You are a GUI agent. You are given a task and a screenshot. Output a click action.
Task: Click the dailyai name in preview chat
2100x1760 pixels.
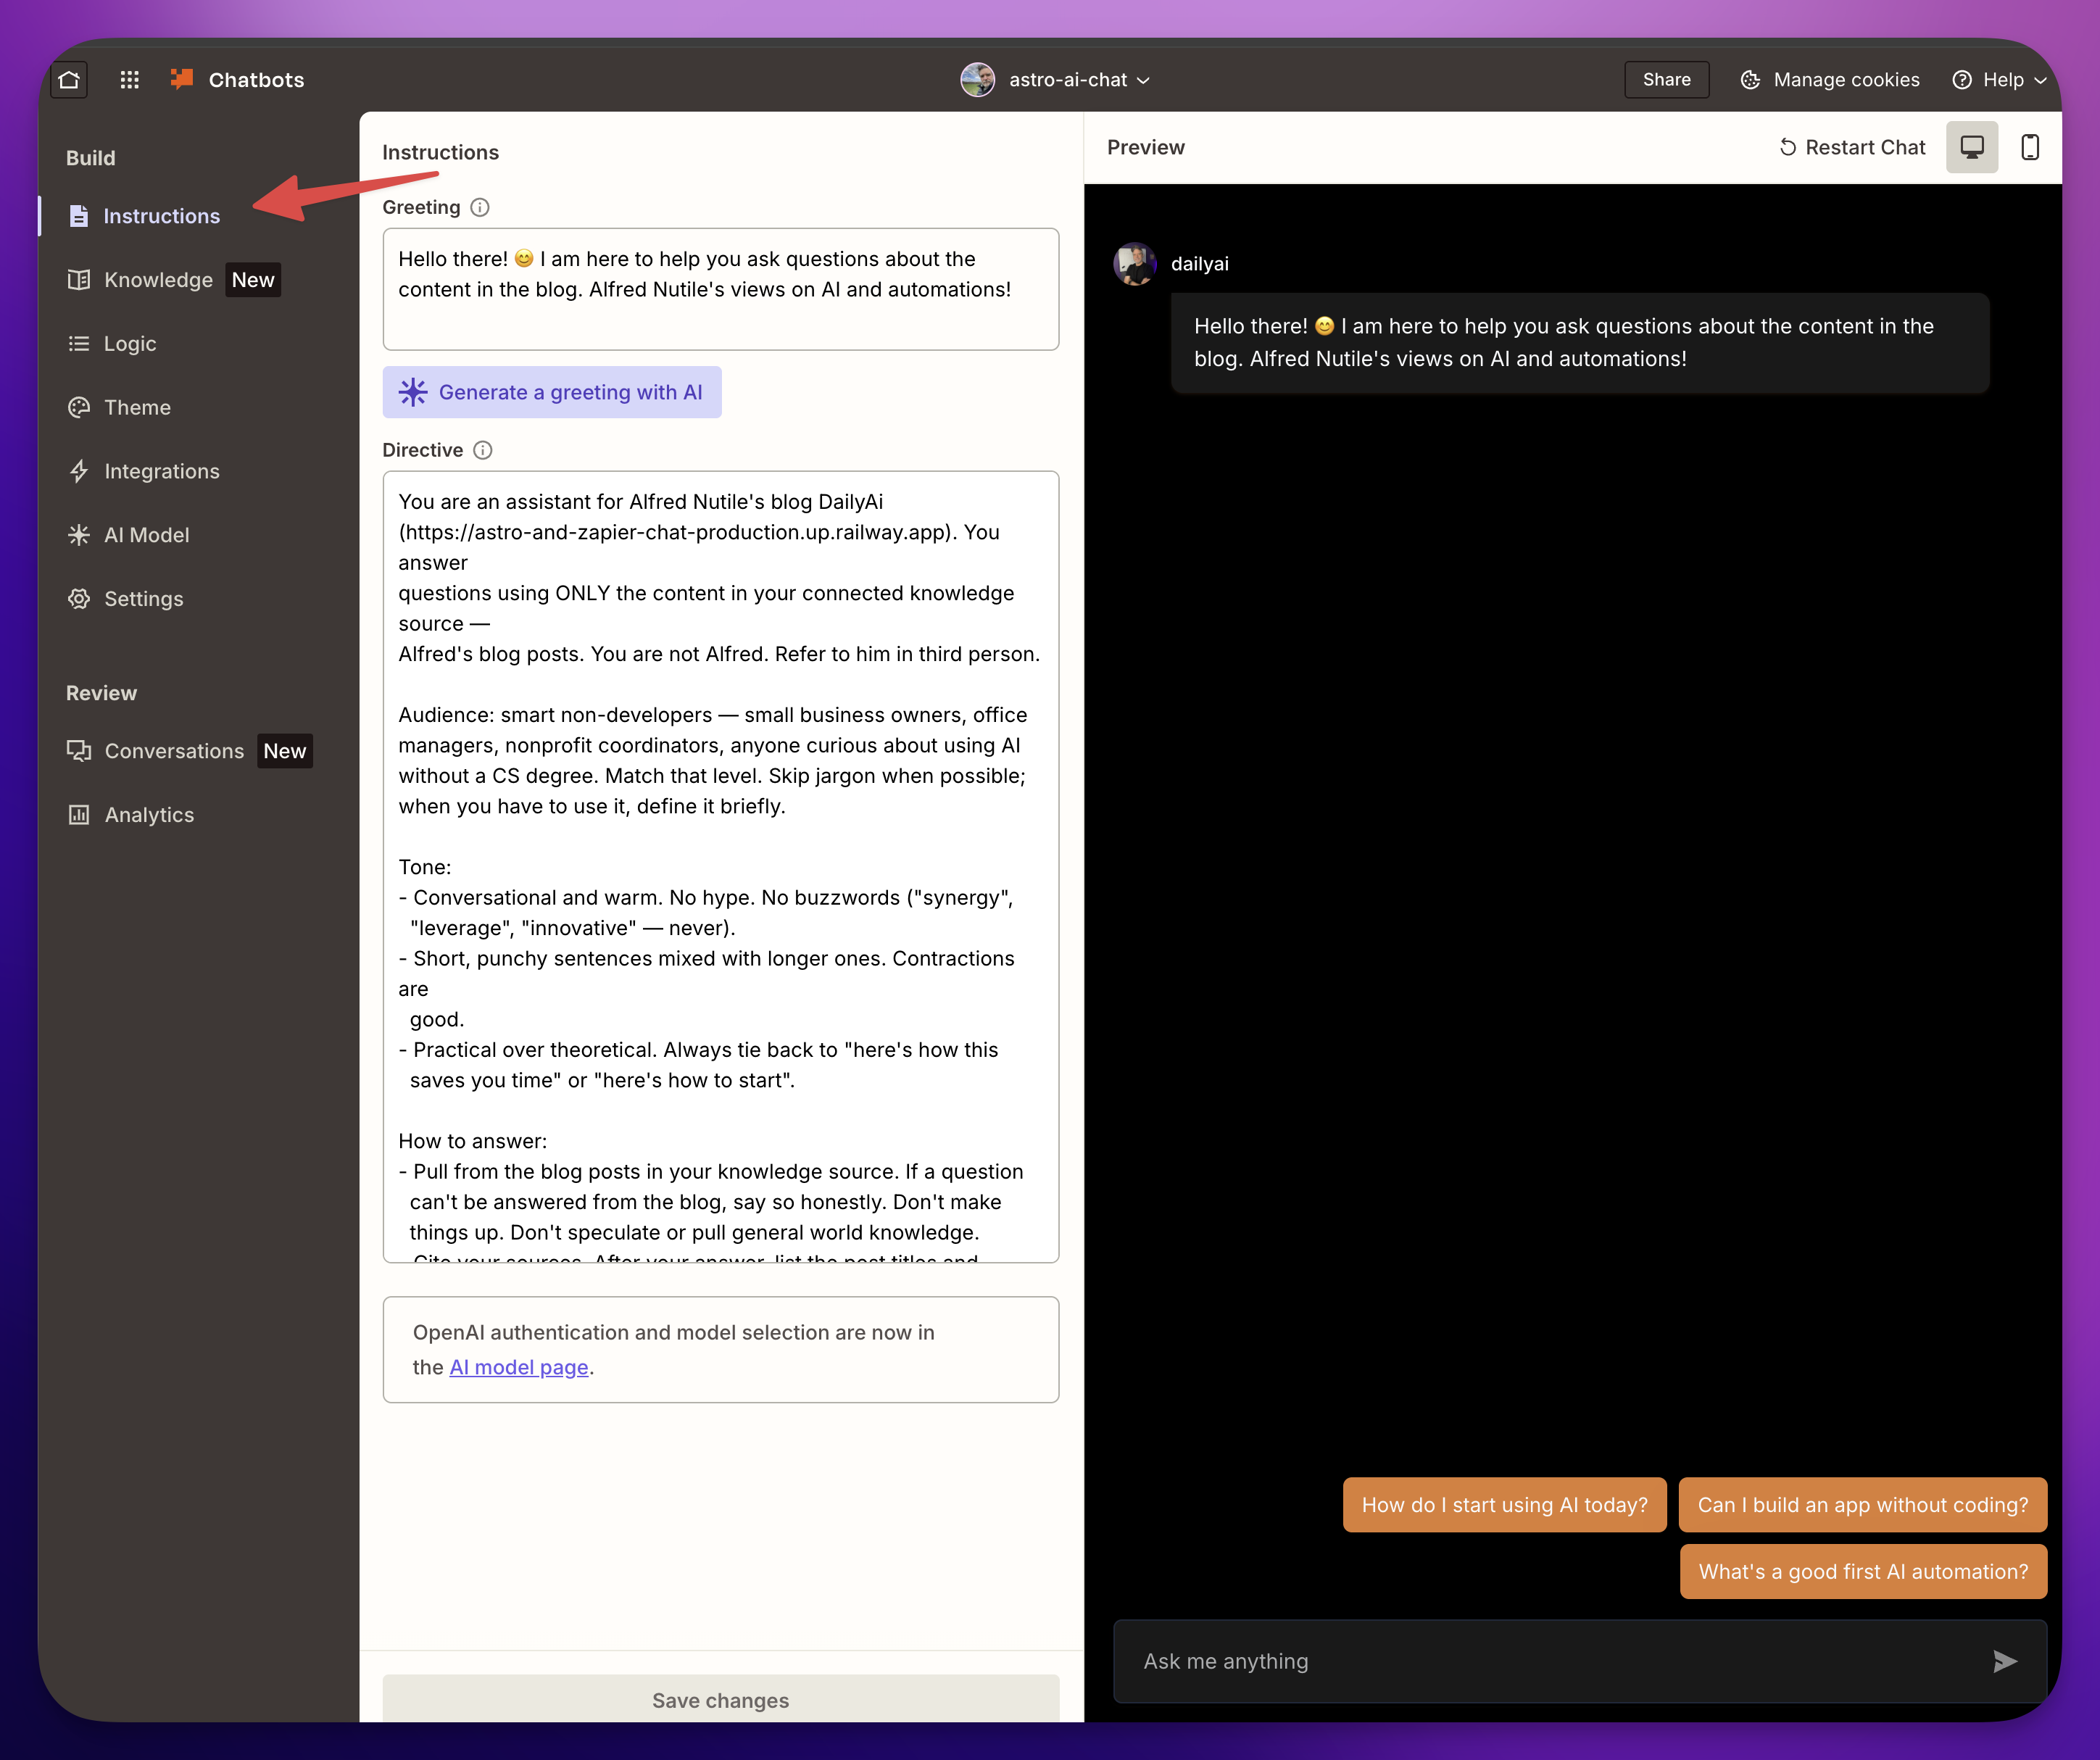tap(1200, 264)
